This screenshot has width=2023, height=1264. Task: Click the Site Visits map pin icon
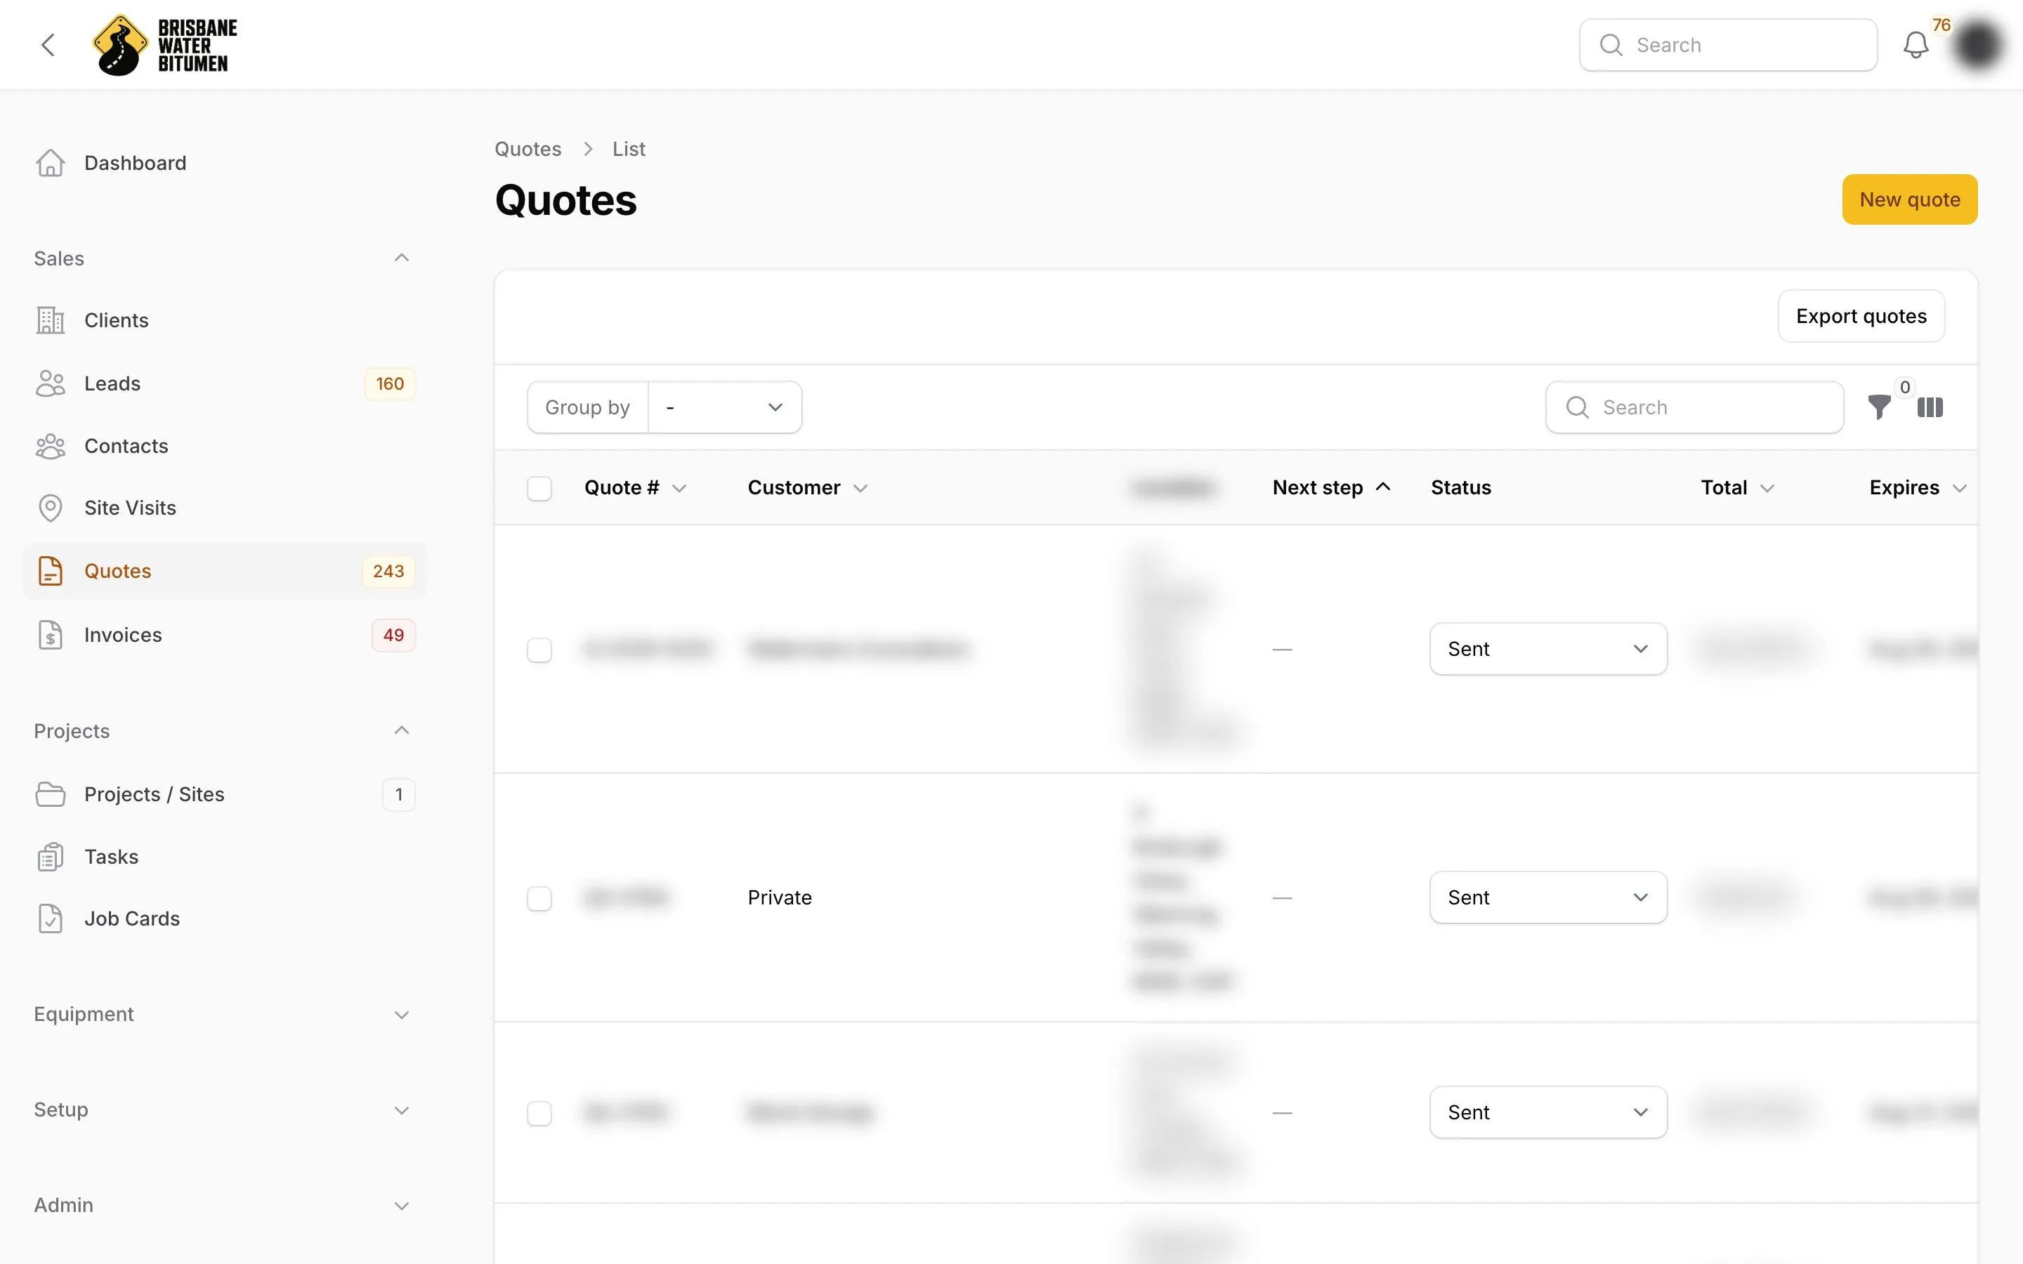(50, 508)
